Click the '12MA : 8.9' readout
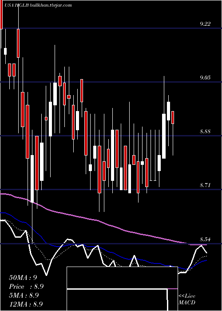 pyautogui.click(x=26, y=304)
